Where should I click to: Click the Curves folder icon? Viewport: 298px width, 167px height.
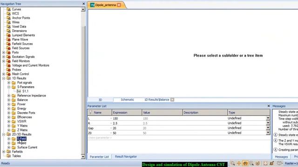(x=8, y=9)
